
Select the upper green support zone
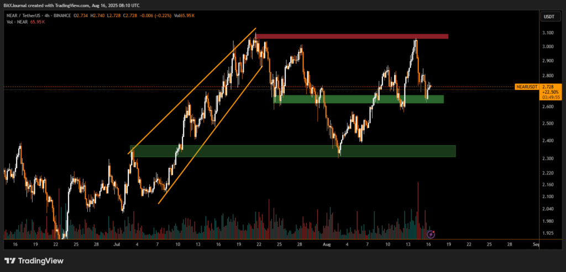(358, 99)
